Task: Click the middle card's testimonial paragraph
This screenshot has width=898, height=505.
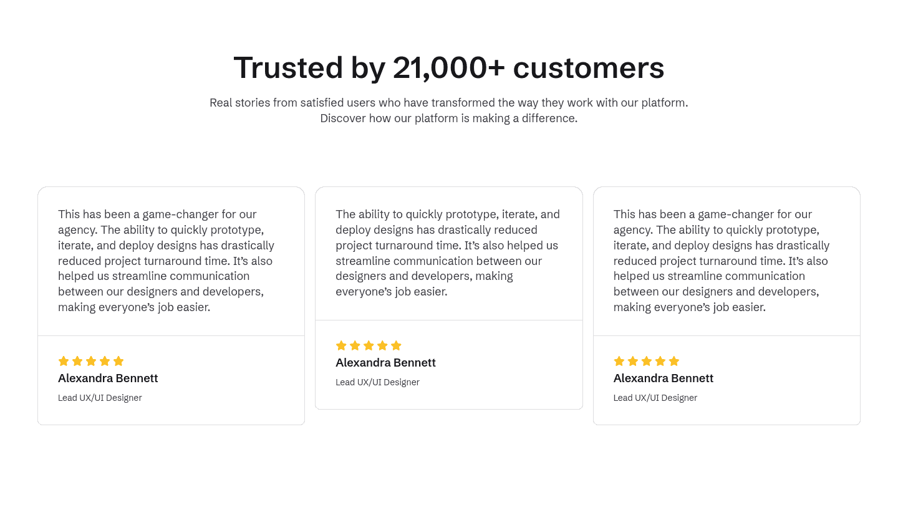Action: 448,253
